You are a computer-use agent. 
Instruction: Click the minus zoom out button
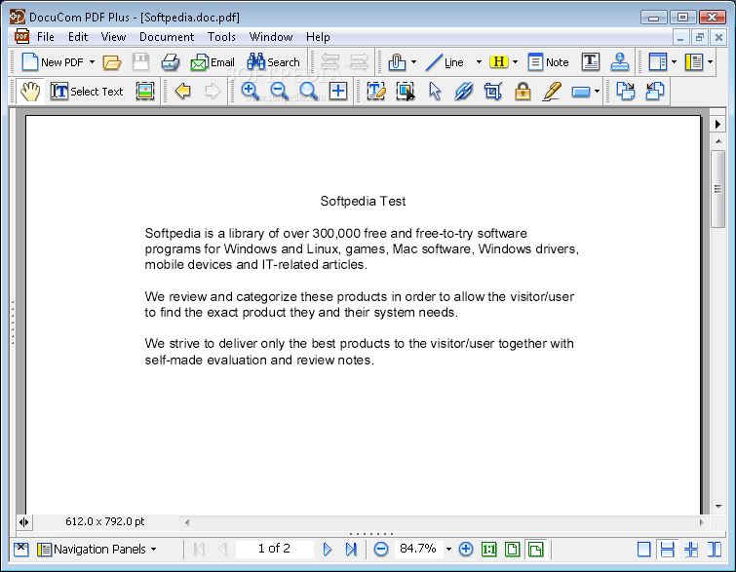(x=381, y=549)
